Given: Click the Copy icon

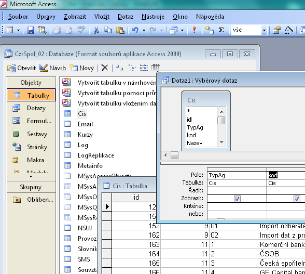Looking at the screenshot, I should click(108, 30).
